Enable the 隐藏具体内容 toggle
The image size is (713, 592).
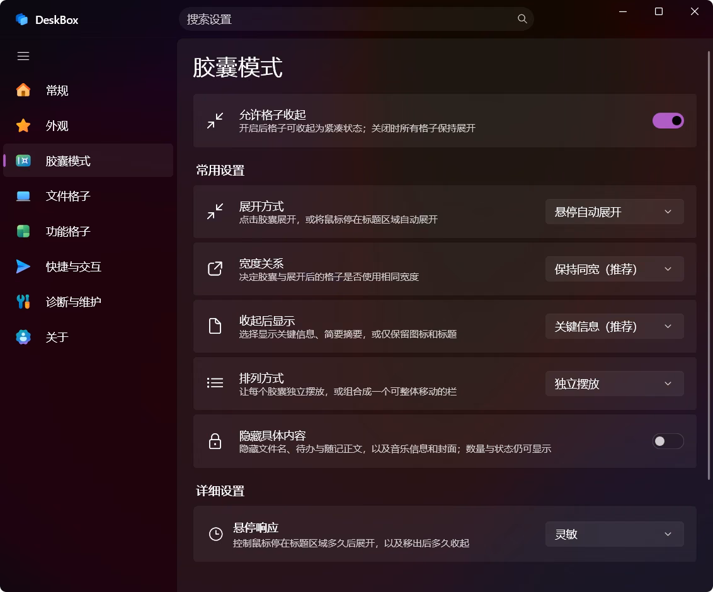pos(668,441)
